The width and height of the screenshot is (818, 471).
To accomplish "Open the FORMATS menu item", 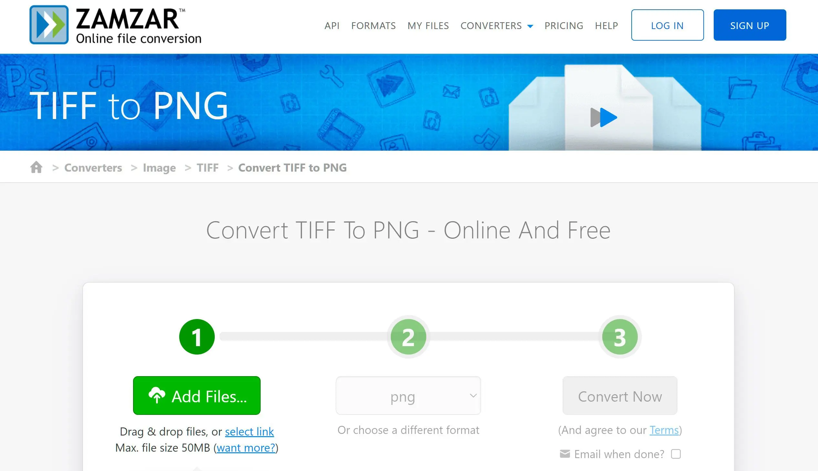I will click(373, 25).
